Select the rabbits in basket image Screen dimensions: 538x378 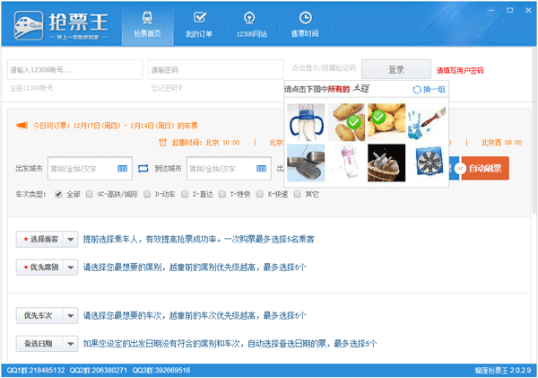pos(386,163)
